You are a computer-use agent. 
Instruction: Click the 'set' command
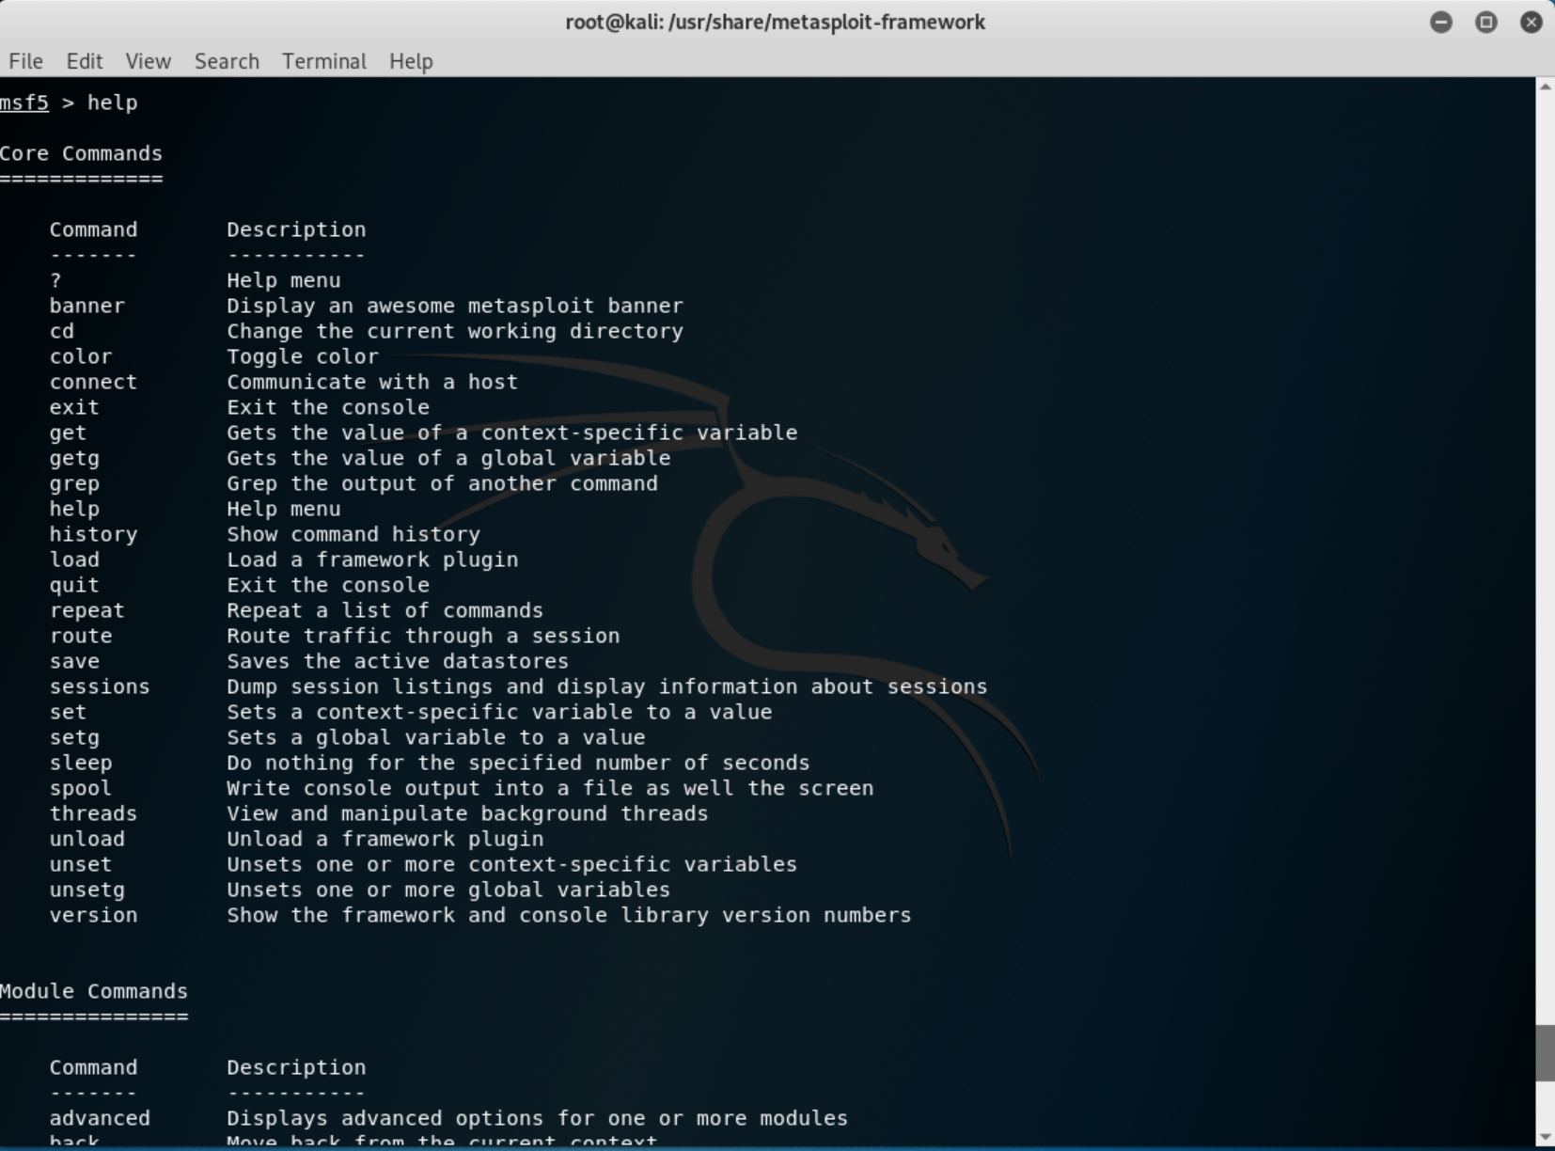[68, 712]
